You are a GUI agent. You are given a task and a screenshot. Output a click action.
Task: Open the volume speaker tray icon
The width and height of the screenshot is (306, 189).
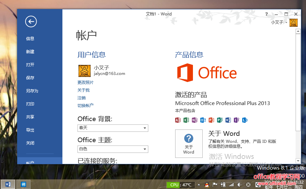(240, 185)
